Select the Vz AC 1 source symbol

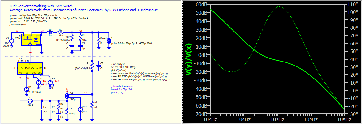pyautogui.click(x=29, y=101)
